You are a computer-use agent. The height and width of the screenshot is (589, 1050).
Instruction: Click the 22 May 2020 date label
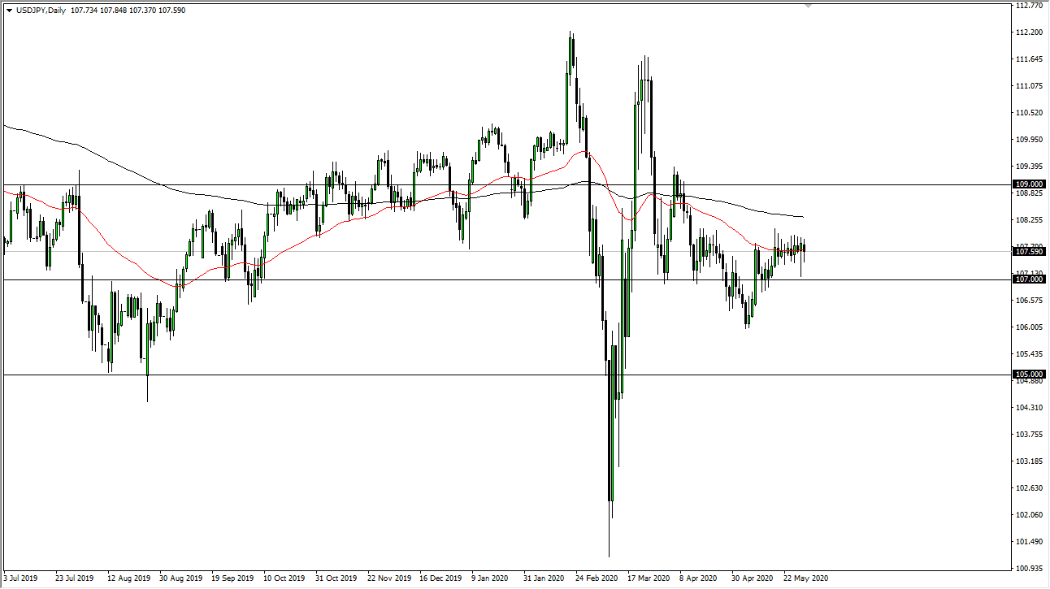(805, 578)
